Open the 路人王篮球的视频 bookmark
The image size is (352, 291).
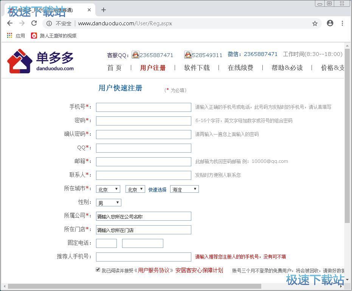pos(54,36)
